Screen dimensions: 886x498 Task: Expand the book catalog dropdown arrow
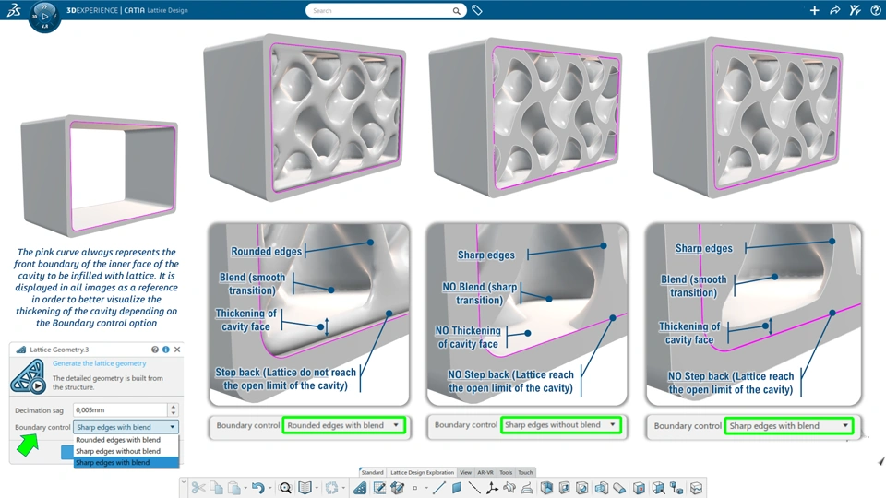tap(317, 488)
